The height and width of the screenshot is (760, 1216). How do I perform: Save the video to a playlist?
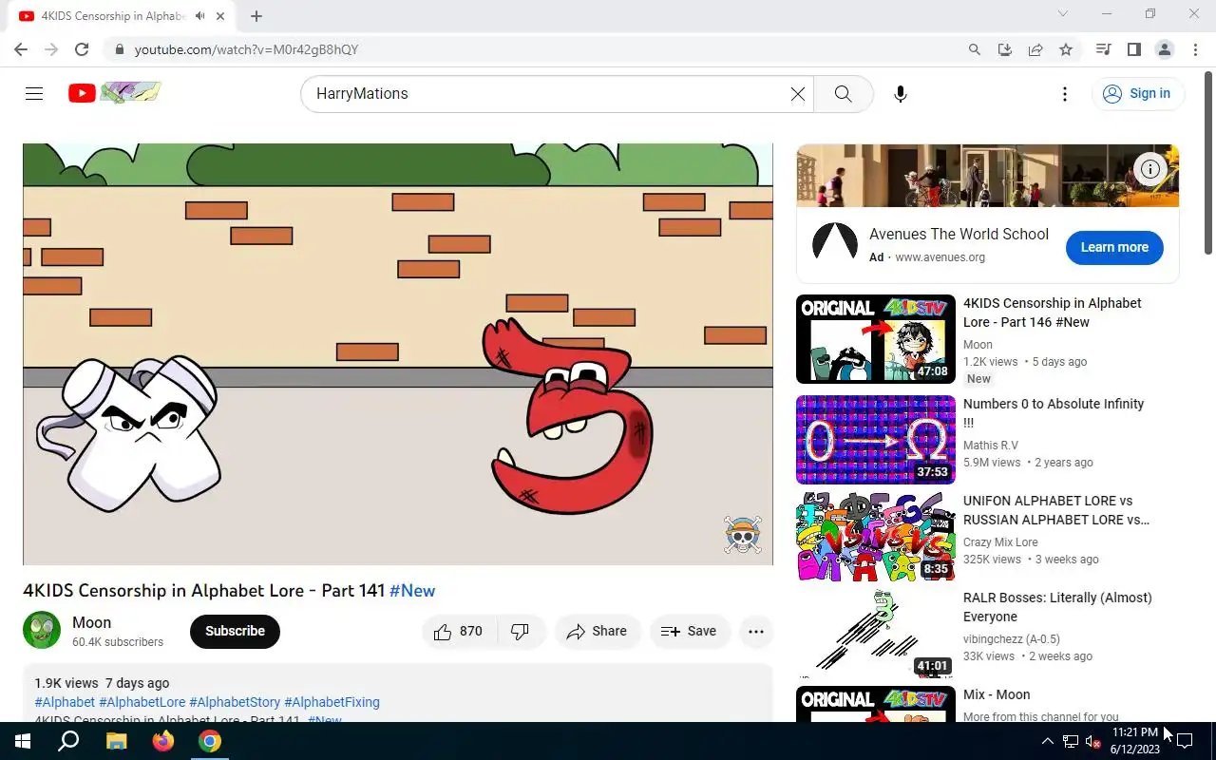pos(689,631)
